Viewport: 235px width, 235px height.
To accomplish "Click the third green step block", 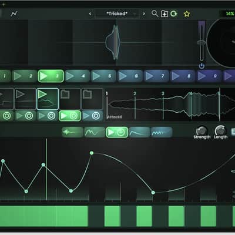I will (x=144, y=216).
